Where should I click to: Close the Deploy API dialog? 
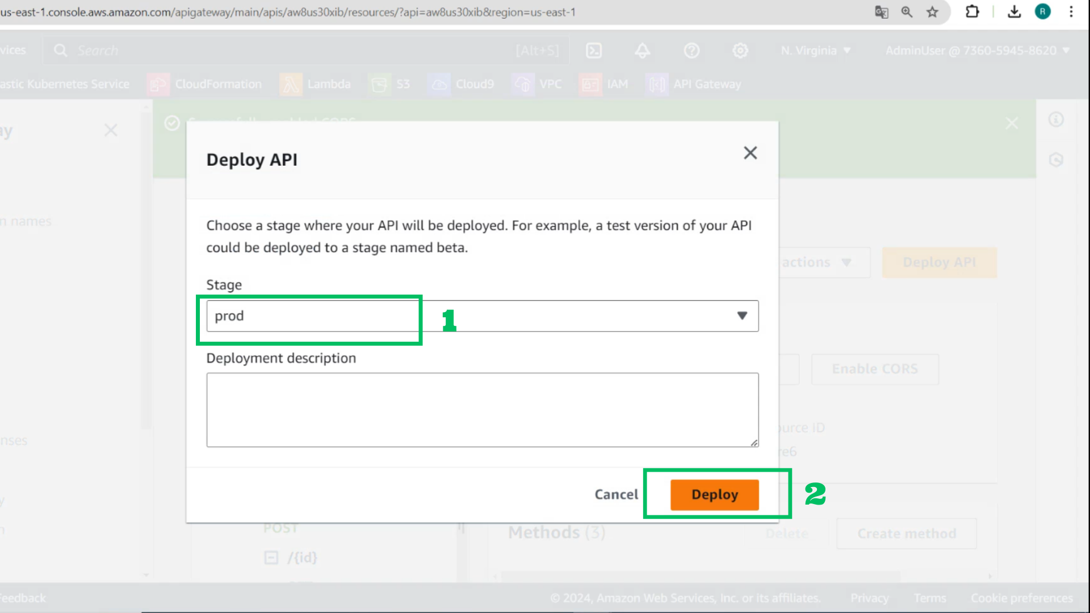(x=750, y=153)
